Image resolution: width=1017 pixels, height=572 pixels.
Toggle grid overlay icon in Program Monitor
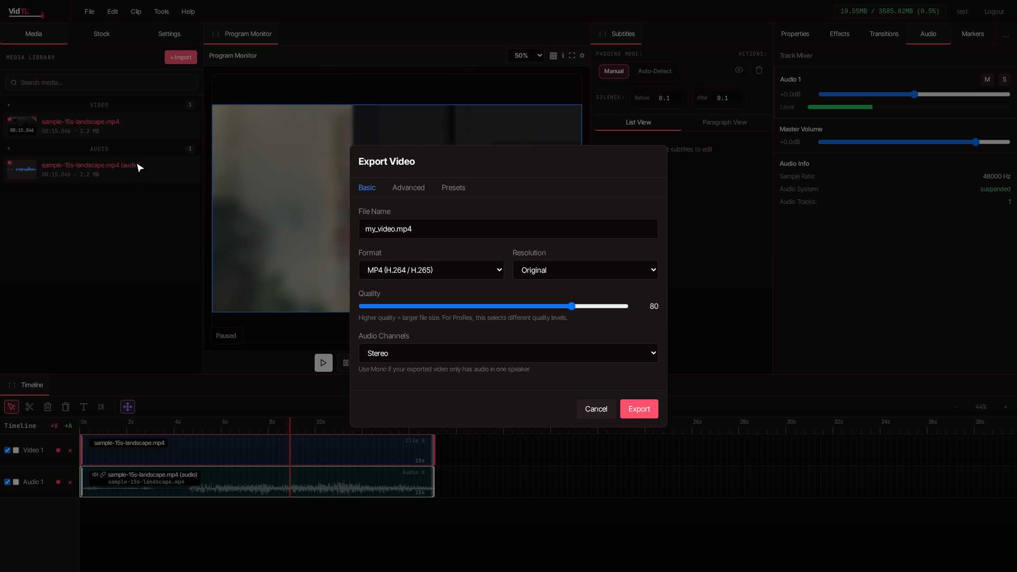[x=553, y=56]
